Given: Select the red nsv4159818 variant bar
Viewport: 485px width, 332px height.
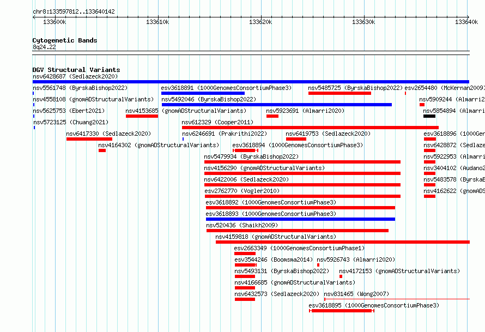Looking at the screenshot, I should (x=343, y=242).
